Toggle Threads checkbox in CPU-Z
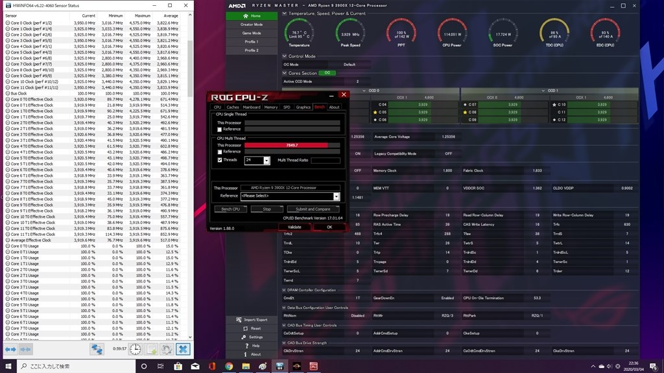The image size is (664, 373). coord(219,160)
